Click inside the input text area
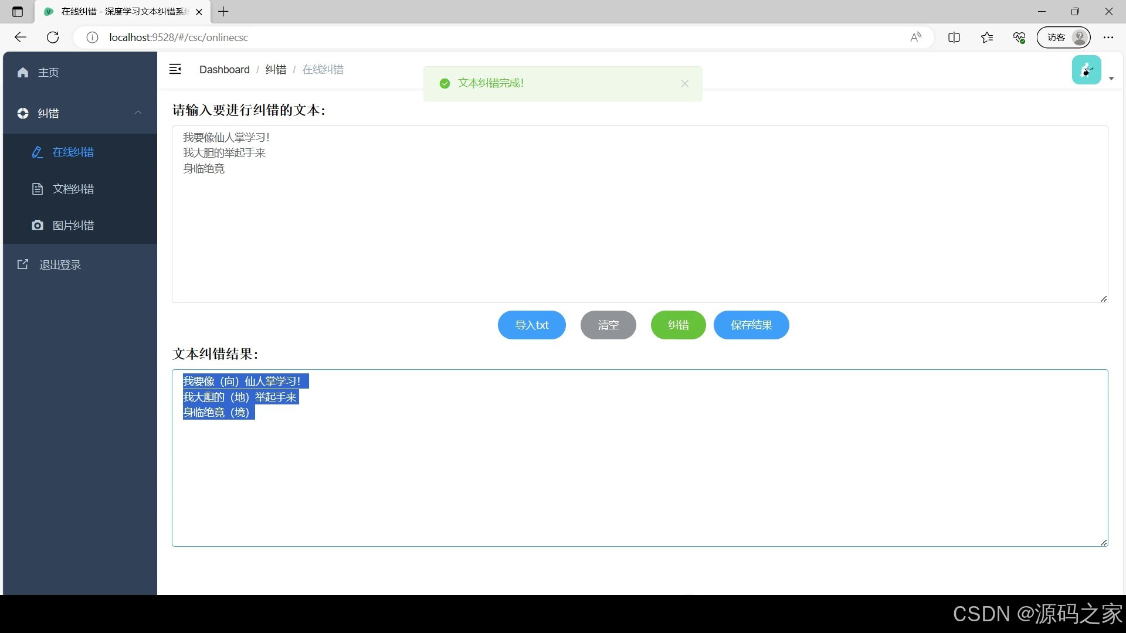 point(639,234)
